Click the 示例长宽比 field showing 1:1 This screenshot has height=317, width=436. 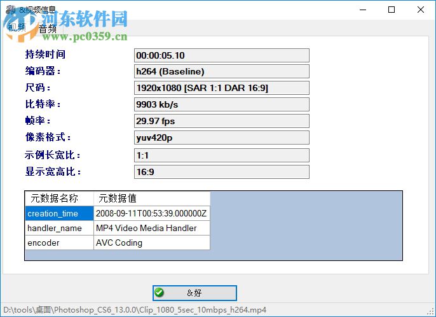tap(222, 155)
